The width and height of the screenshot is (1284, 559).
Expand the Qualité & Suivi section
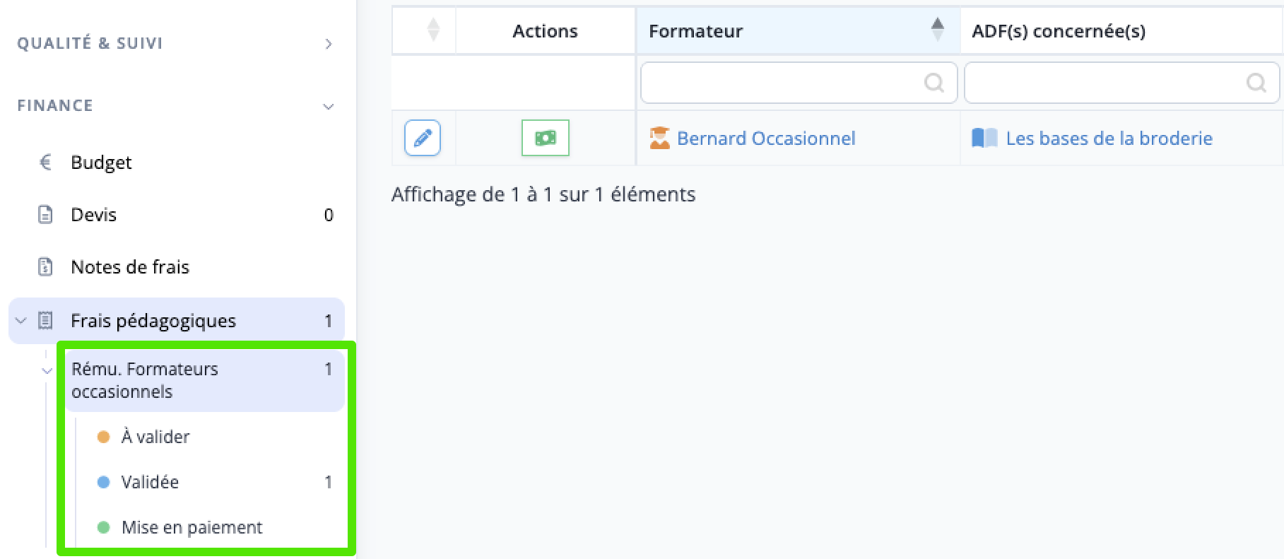click(329, 44)
